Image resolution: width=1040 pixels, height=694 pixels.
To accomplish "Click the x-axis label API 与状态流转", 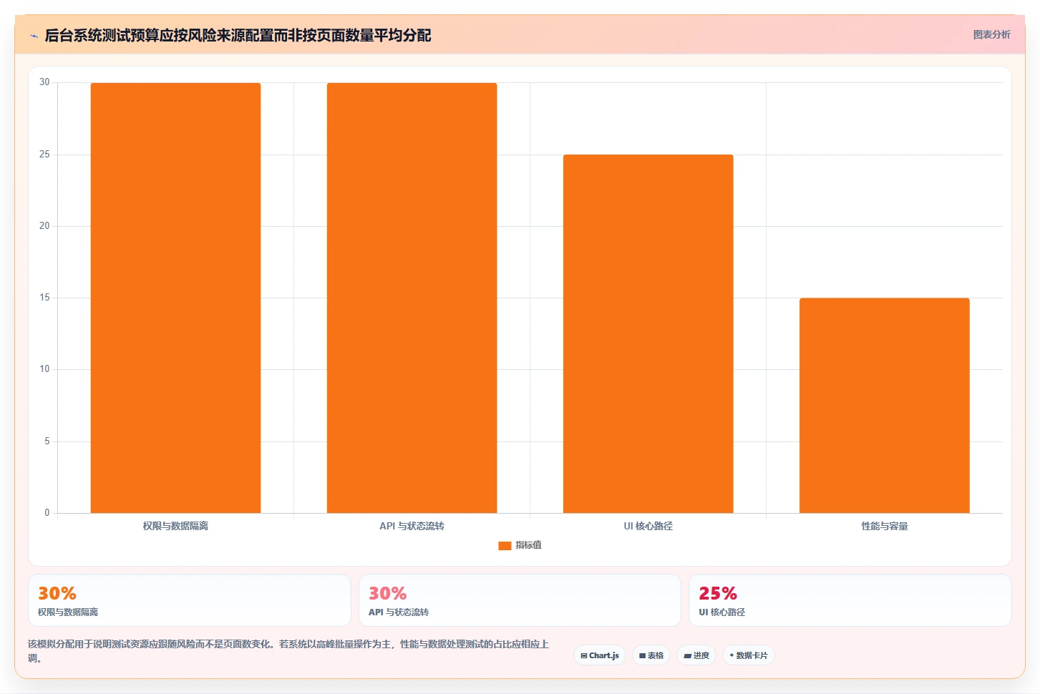I will [x=412, y=526].
